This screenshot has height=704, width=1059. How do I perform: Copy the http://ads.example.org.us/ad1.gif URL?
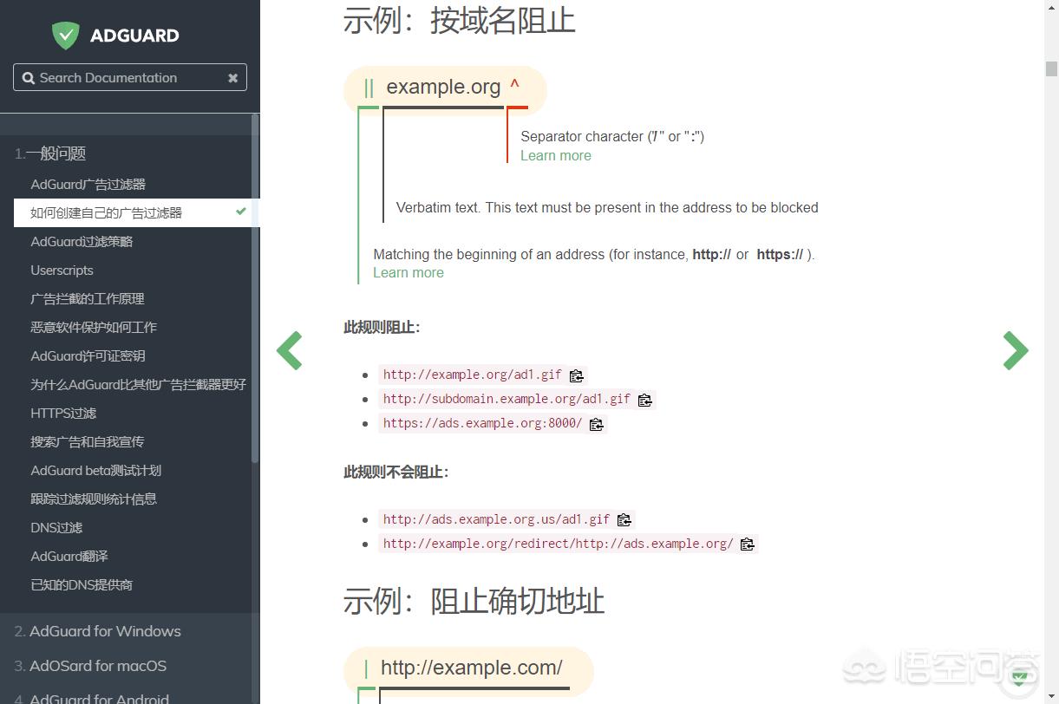point(624,520)
